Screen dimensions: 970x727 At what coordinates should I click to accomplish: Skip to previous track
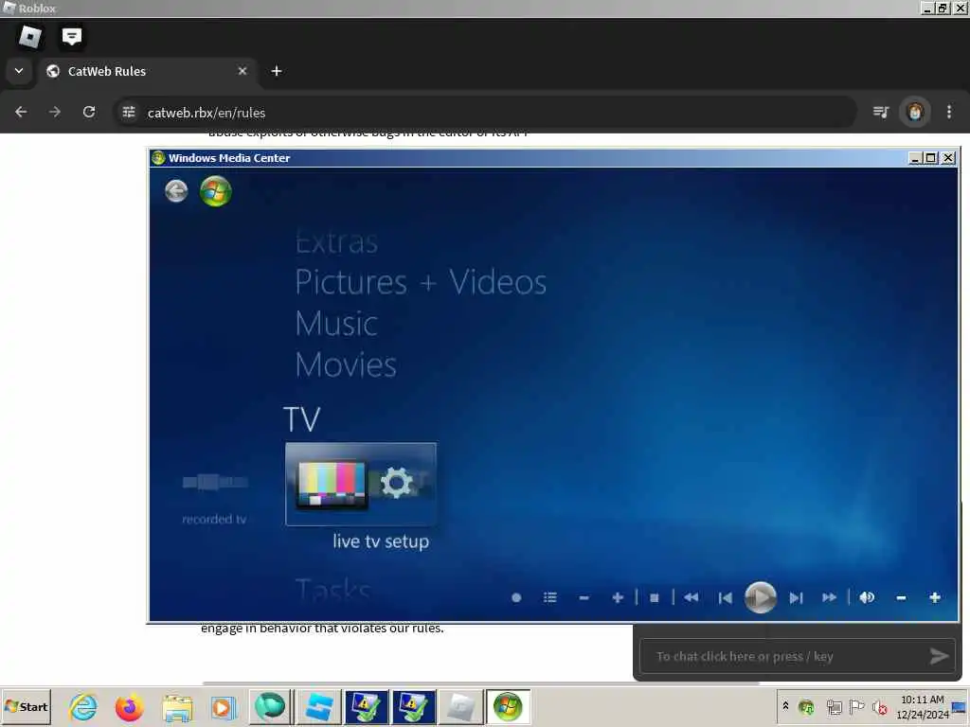725,598
